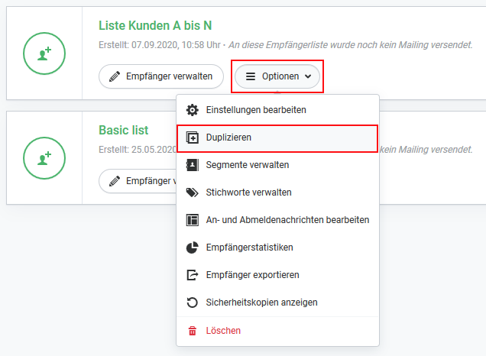Image resolution: width=486 pixels, height=356 pixels.
Task: Click the tags icon for Stichworte
Action: pyautogui.click(x=192, y=193)
